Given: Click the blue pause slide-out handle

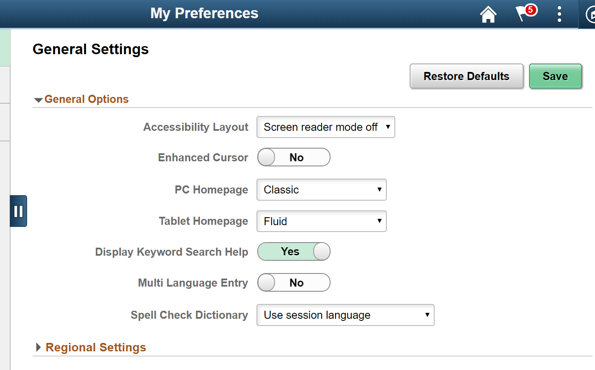Looking at the screenshot, I should [x=18, y=211].
